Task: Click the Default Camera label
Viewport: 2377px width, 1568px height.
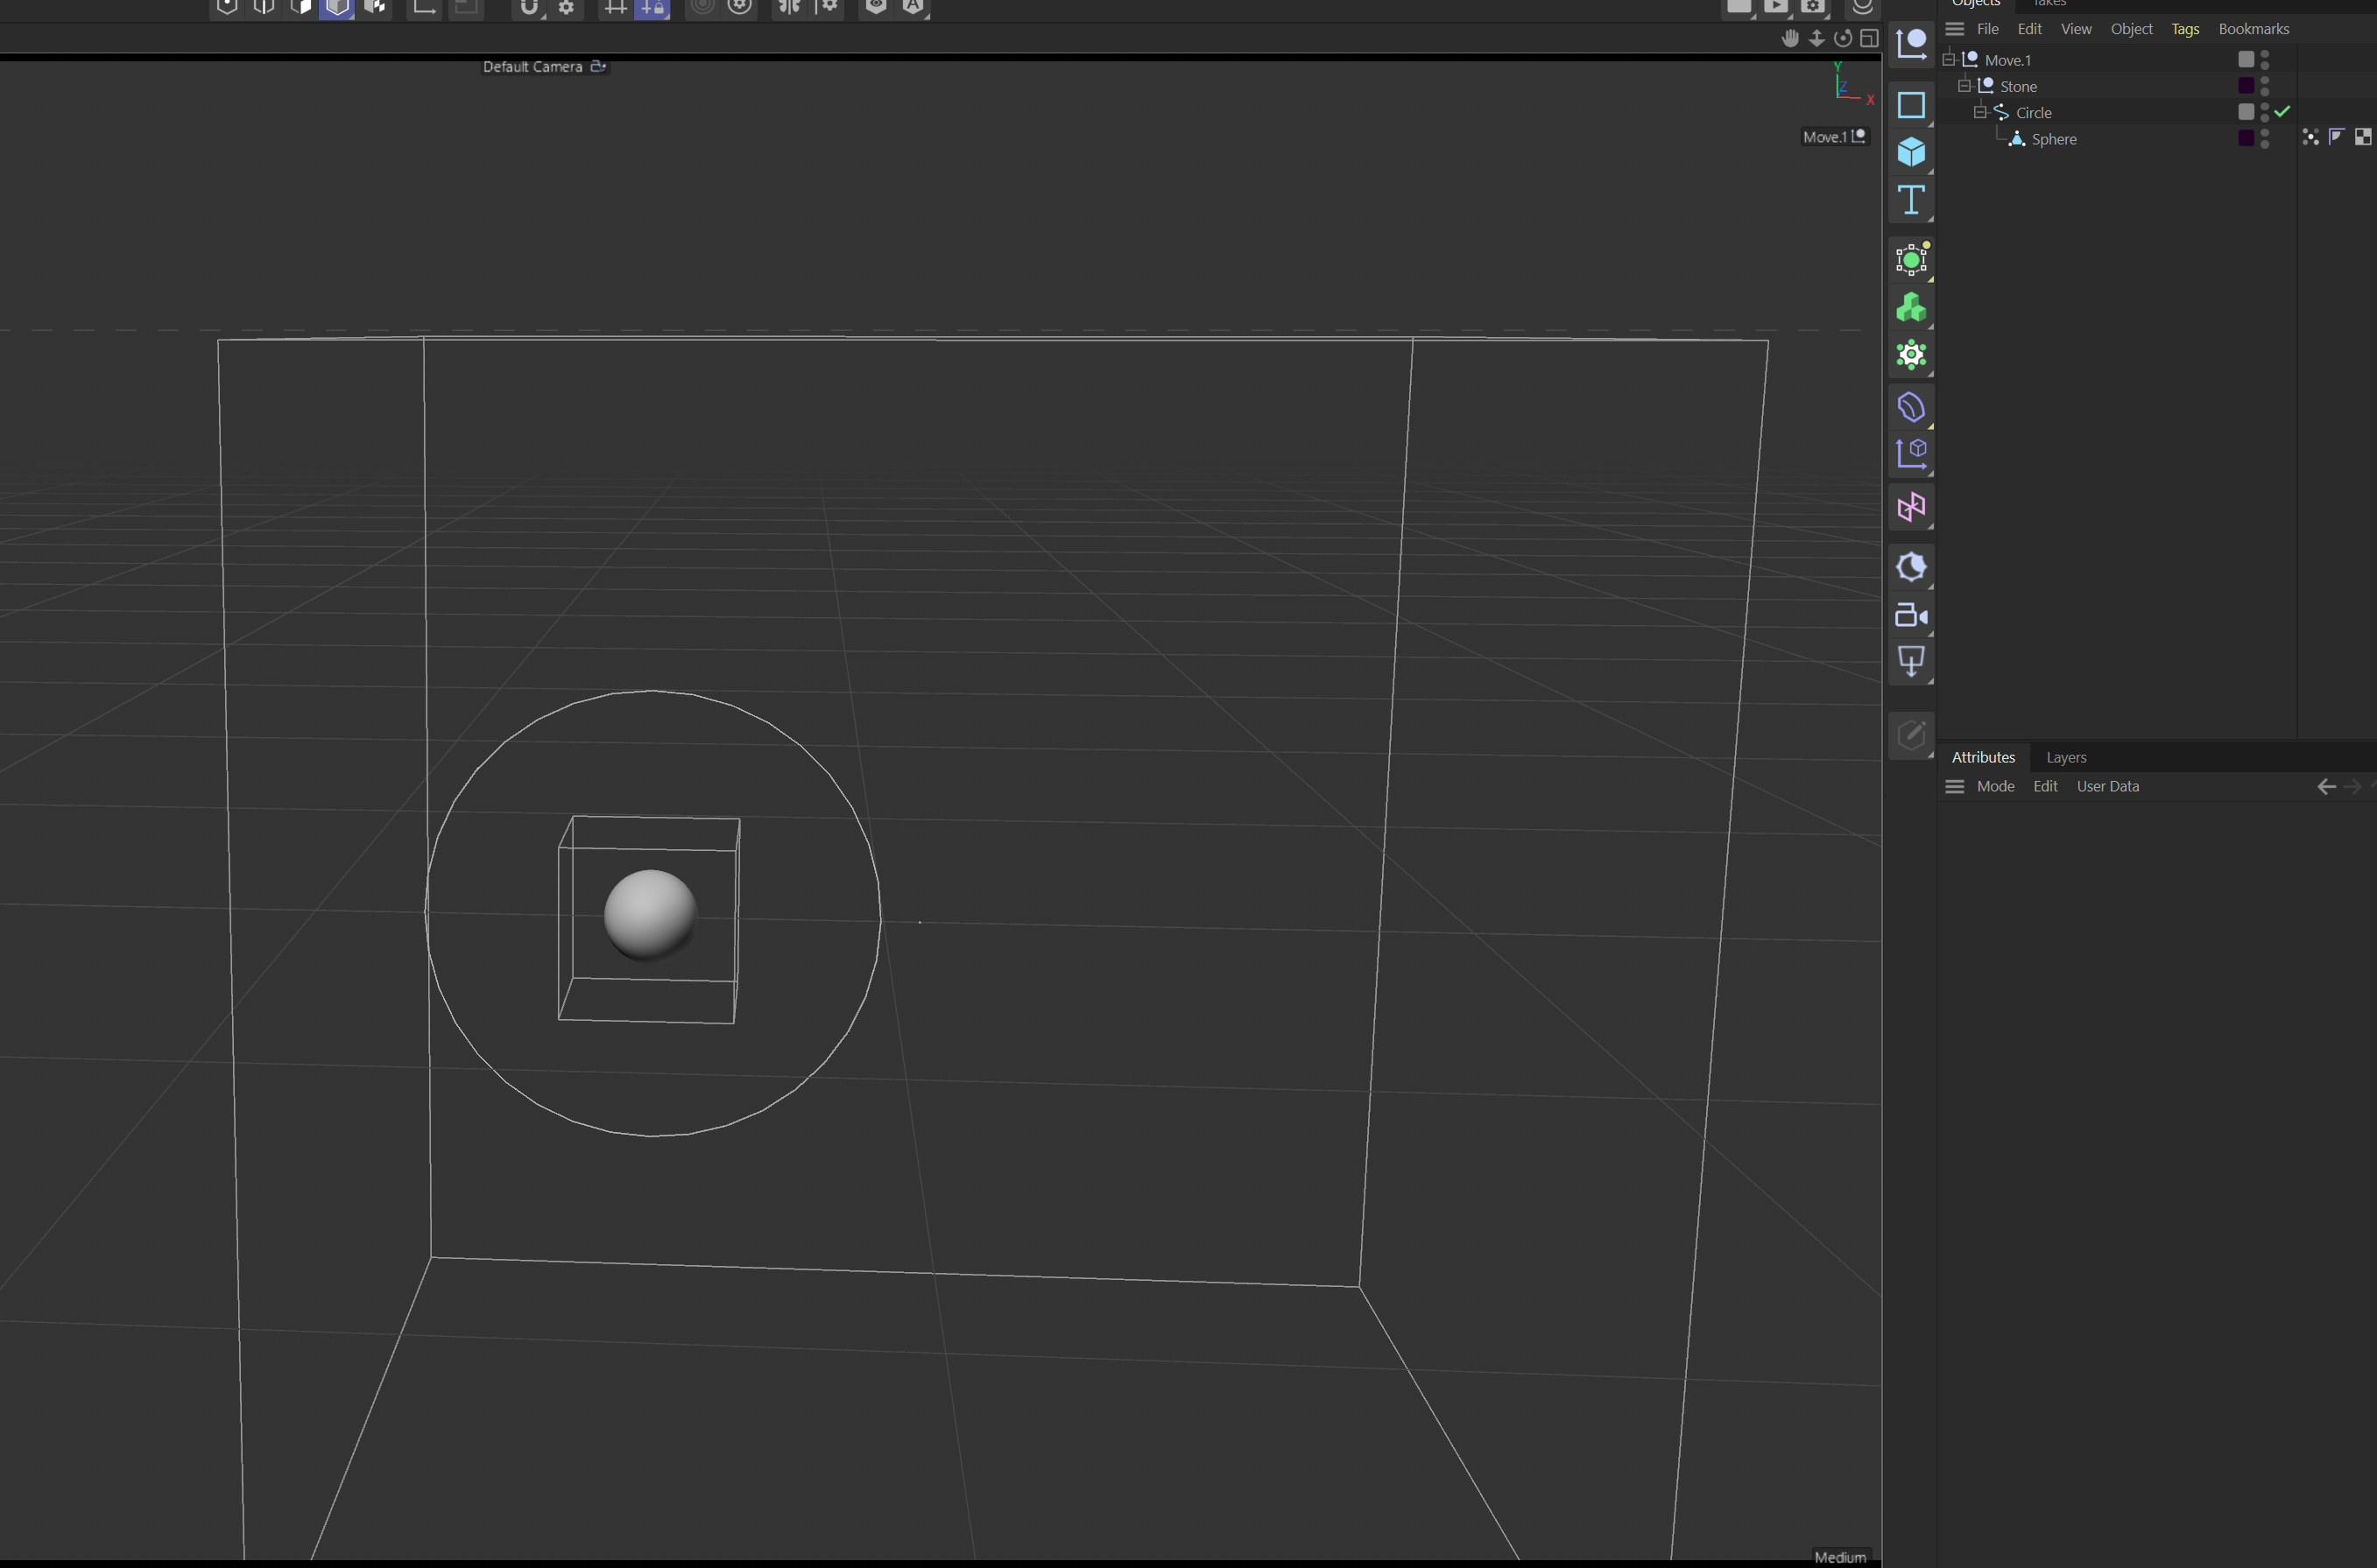Action: (533, 67)
